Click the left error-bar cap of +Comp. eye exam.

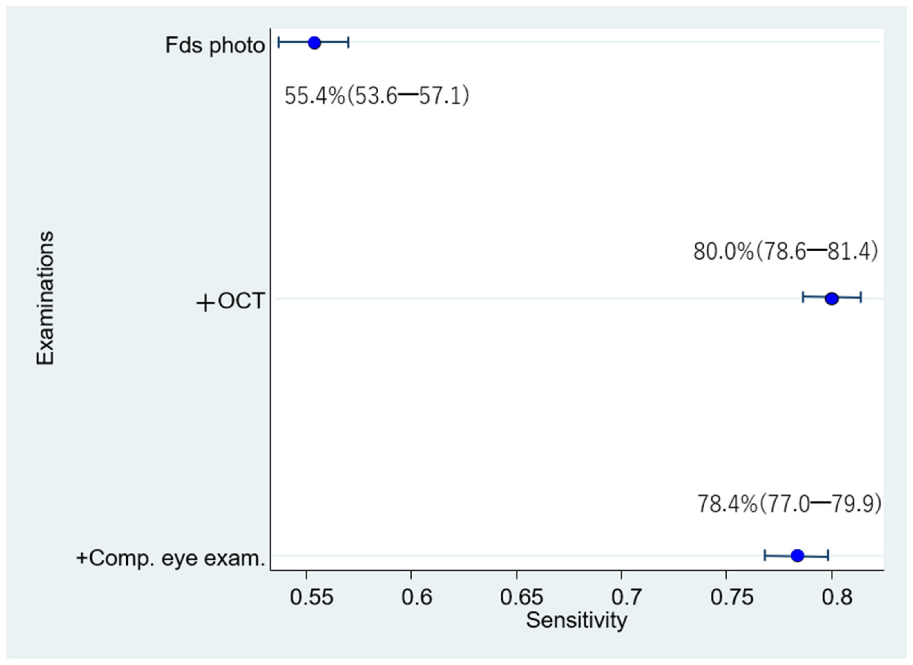coord(765,556)
